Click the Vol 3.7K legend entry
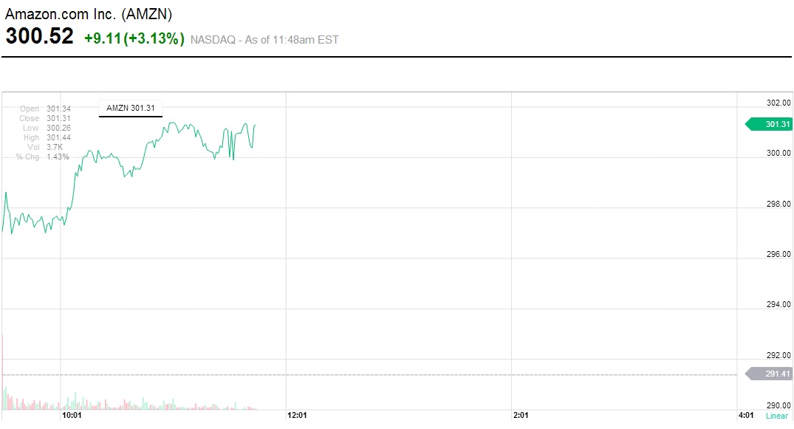Screen dimensions: 794x429 coord(46,147)
